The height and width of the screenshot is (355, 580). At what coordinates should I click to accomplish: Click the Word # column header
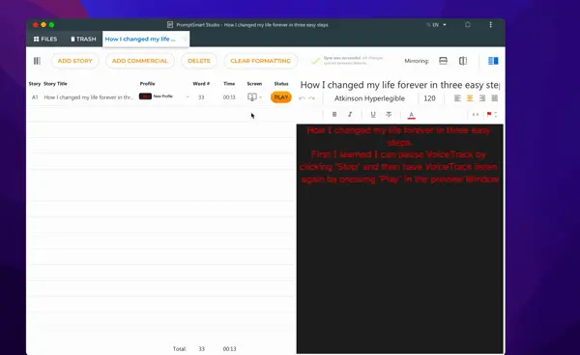pos(201,84)
